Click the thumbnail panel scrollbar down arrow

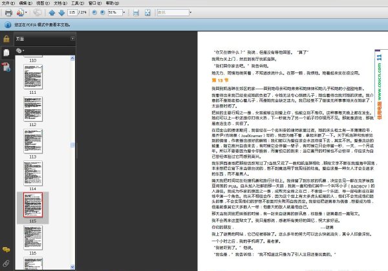point(72,266)
